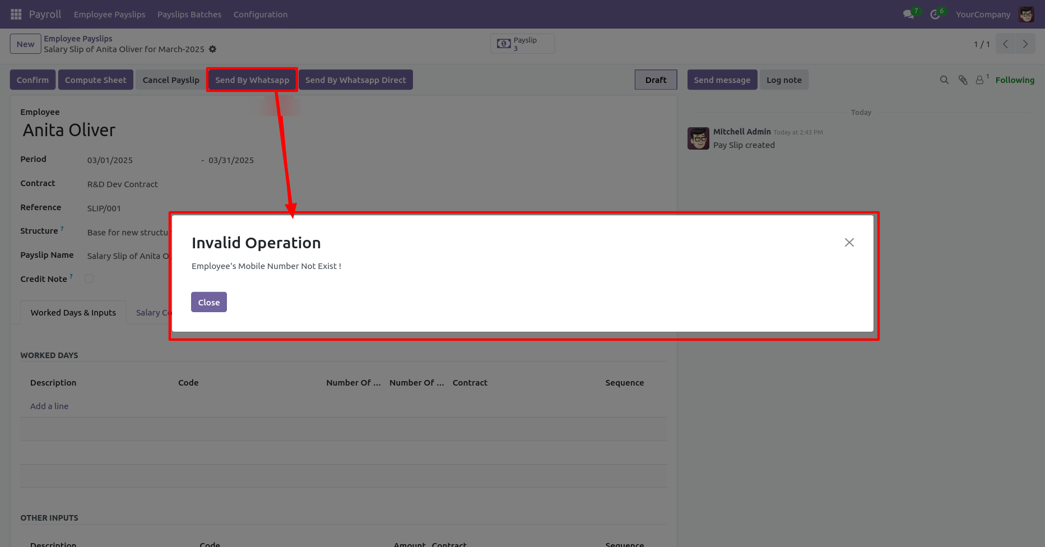Sort Worked Days by Code column

pyautogui.click(x=188, y=383)
